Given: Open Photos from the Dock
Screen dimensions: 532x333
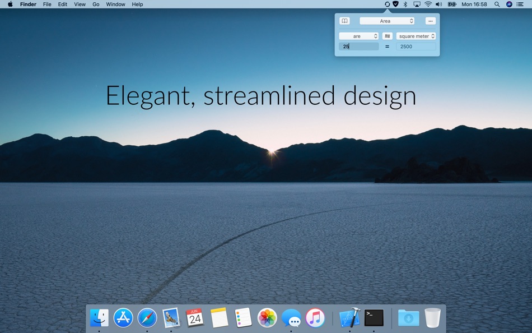Looking at the screenshot, I should [267, 318].
